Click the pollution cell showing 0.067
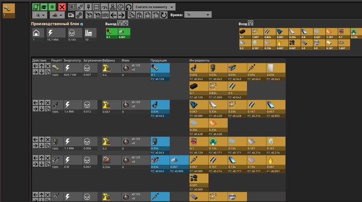This screenshot has height=202, width=362. tap(90, 162)
